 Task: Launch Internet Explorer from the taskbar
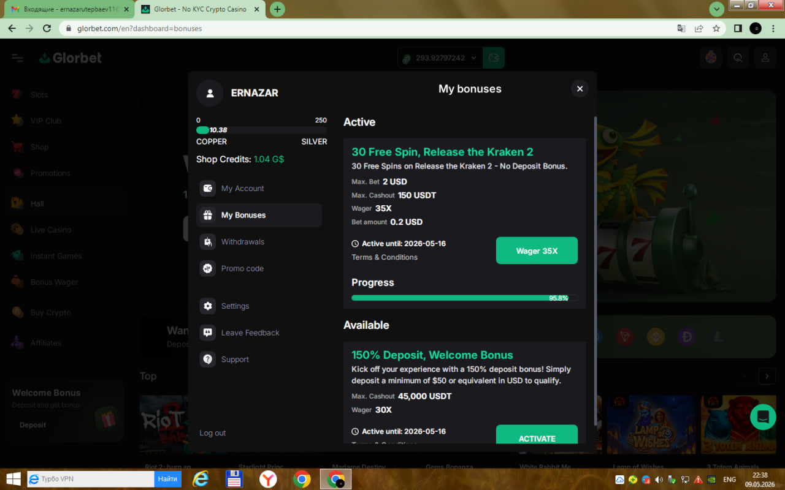[201, 479]
